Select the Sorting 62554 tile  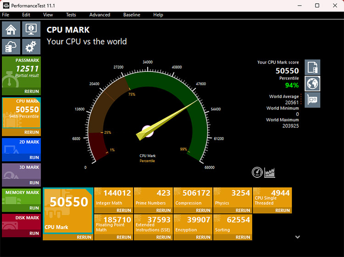[233, 224]
